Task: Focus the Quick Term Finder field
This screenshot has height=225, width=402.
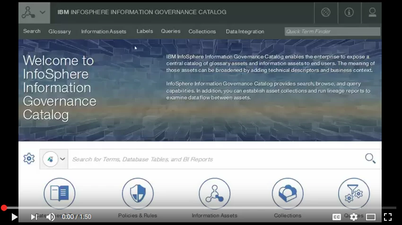Action: 332,32
